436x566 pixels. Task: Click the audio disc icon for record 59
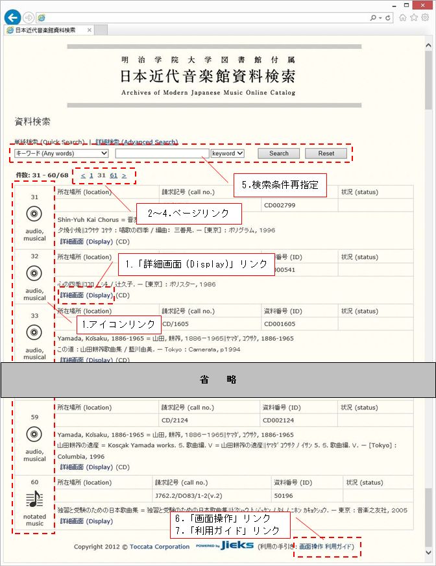coord(34,434)
